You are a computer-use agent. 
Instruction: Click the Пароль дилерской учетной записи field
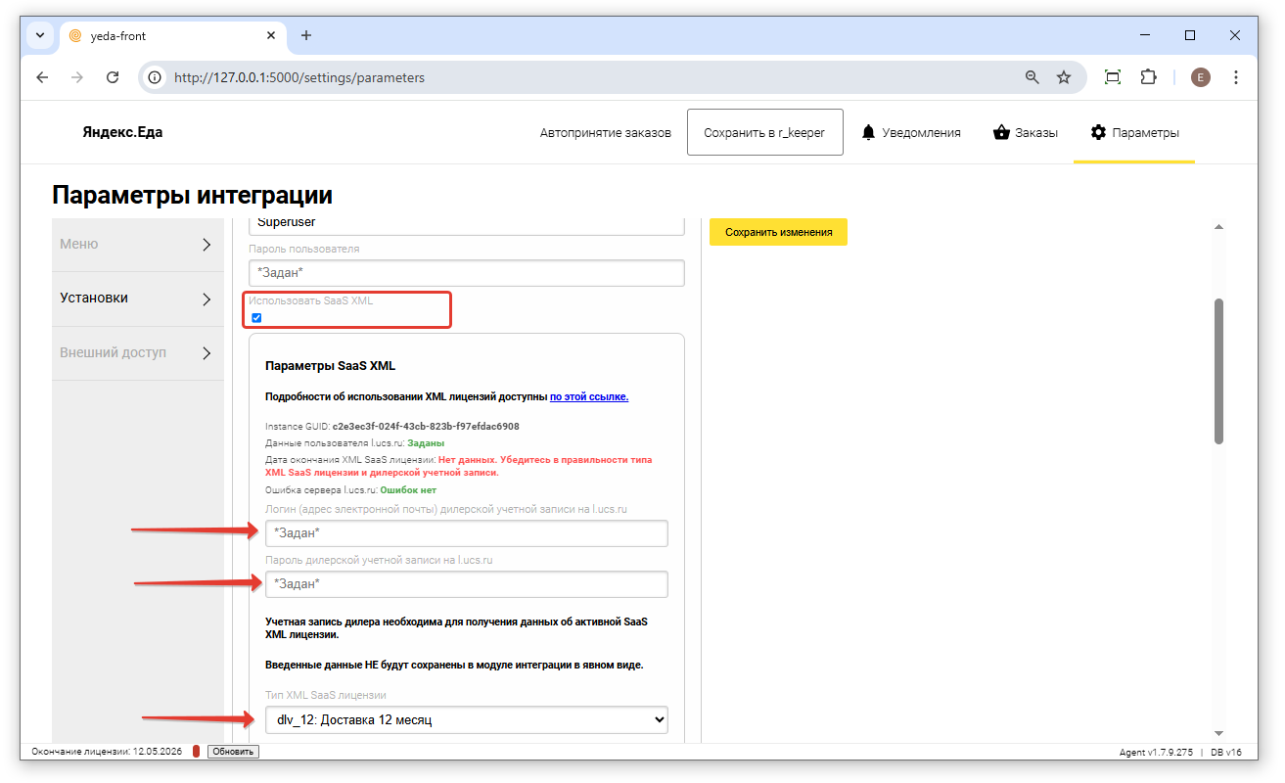click(466, 584)
